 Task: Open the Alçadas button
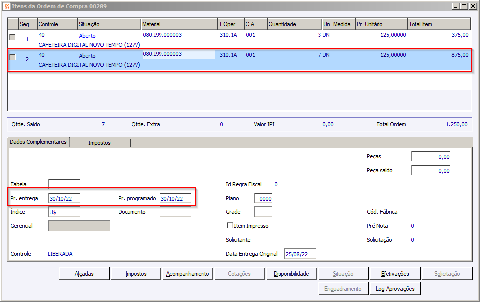(x=84, y=274)
